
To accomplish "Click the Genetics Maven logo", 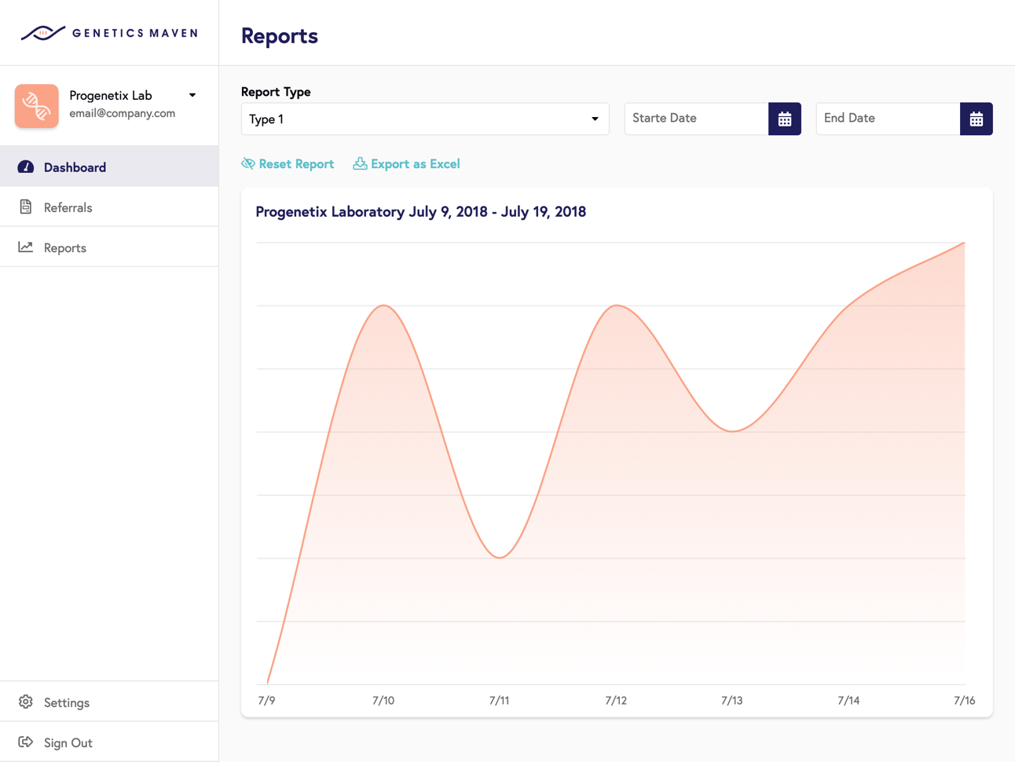I will [109, 33].
